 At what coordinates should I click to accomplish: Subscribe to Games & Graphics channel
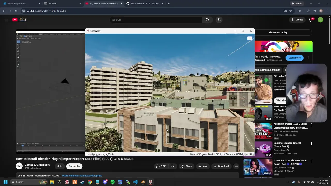coord(74,166)
